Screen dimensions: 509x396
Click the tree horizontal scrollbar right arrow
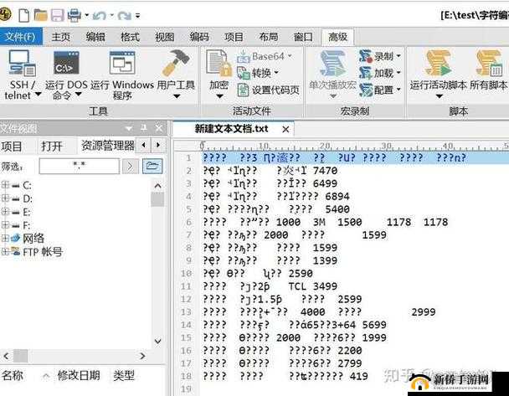142,356
